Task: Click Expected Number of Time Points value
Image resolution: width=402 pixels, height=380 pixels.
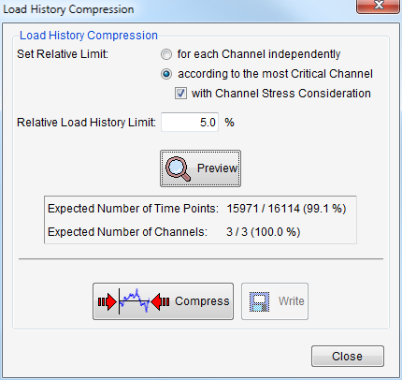Action: point(286,209)
